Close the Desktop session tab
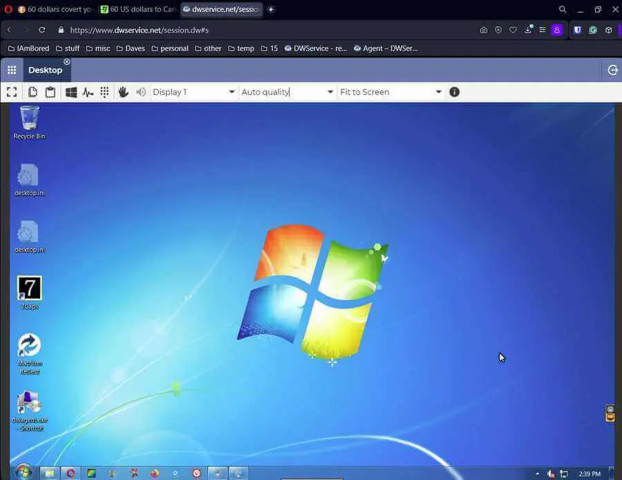This screenshot has width=622, height=480. 67,62
